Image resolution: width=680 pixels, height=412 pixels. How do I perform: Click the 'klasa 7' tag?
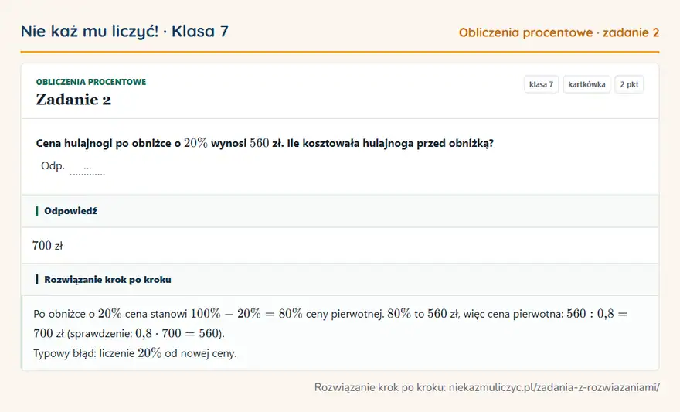click(541, 84)
